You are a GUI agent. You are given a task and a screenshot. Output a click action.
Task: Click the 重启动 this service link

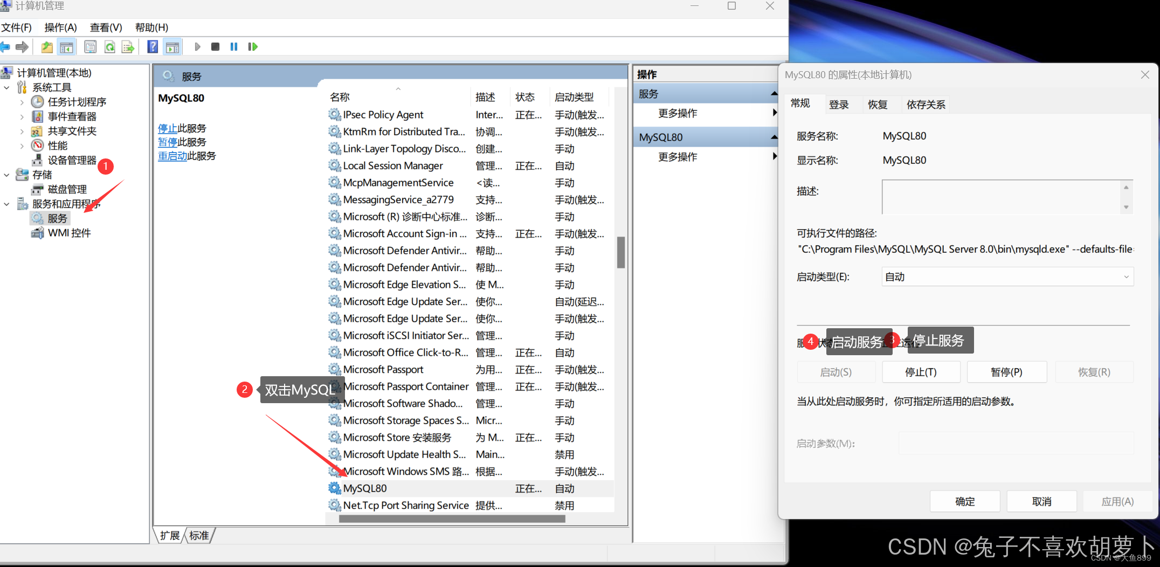pyautogui.click(x=172, y=156)
